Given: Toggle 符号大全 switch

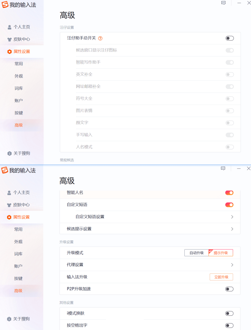Looking at the screenshot, I should click(x=229, y=99).
